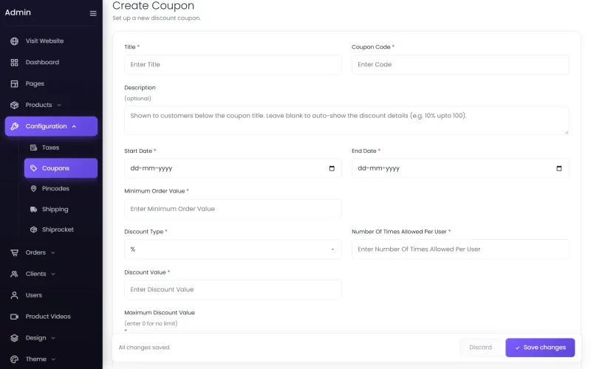This screenshot has width=591, height=369.
Task: Click the Dashboard grid icon
Action: 14,63
